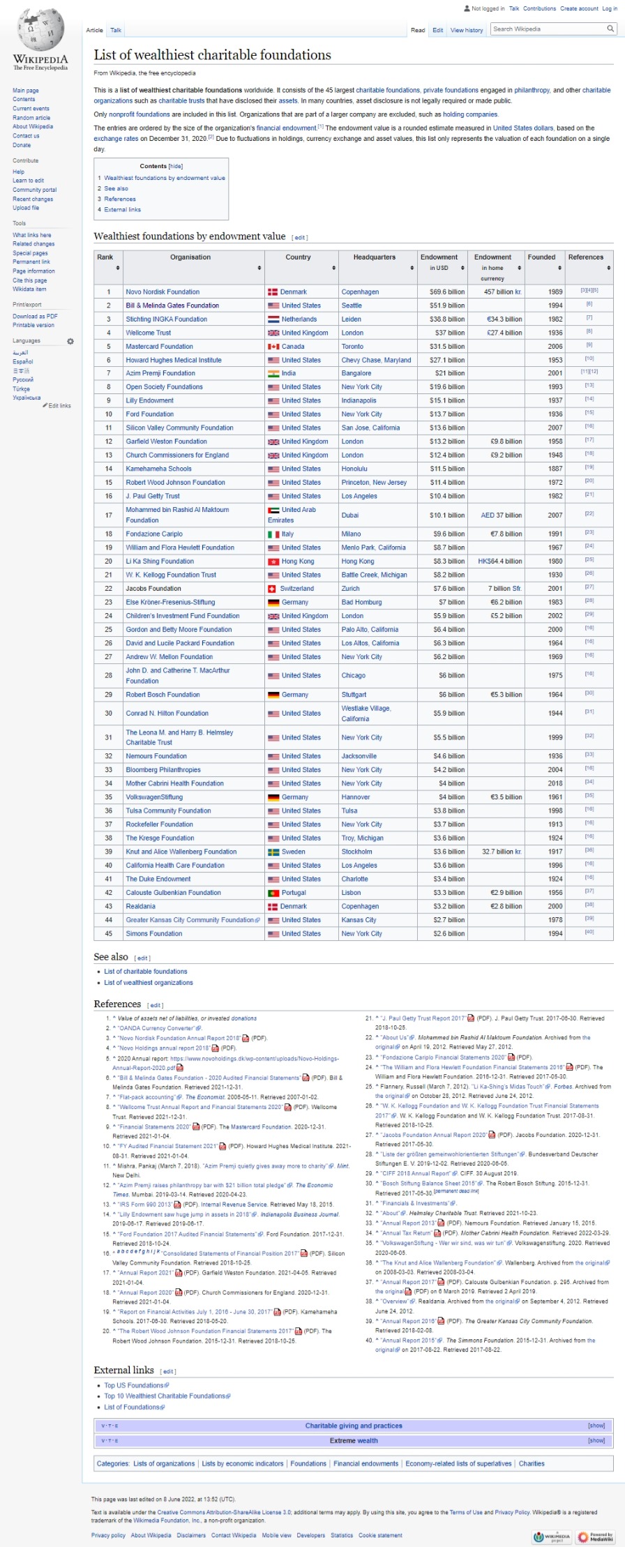Hide the Contents box

[176, 167]
